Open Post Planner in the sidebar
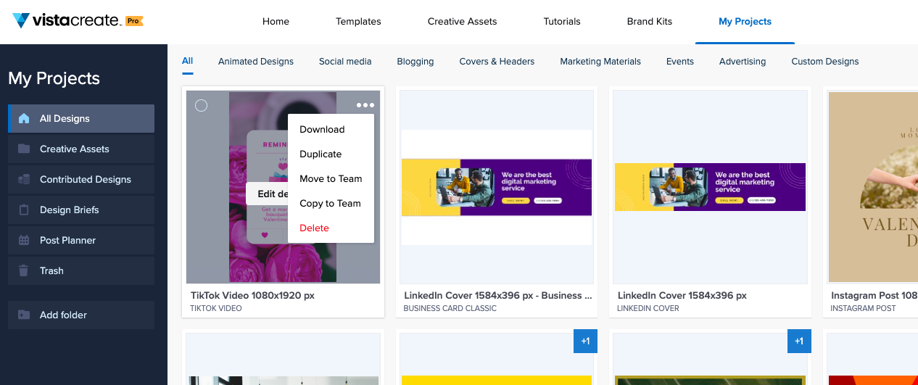The width and height of the screenshot is (918, 385). point(81,240)
